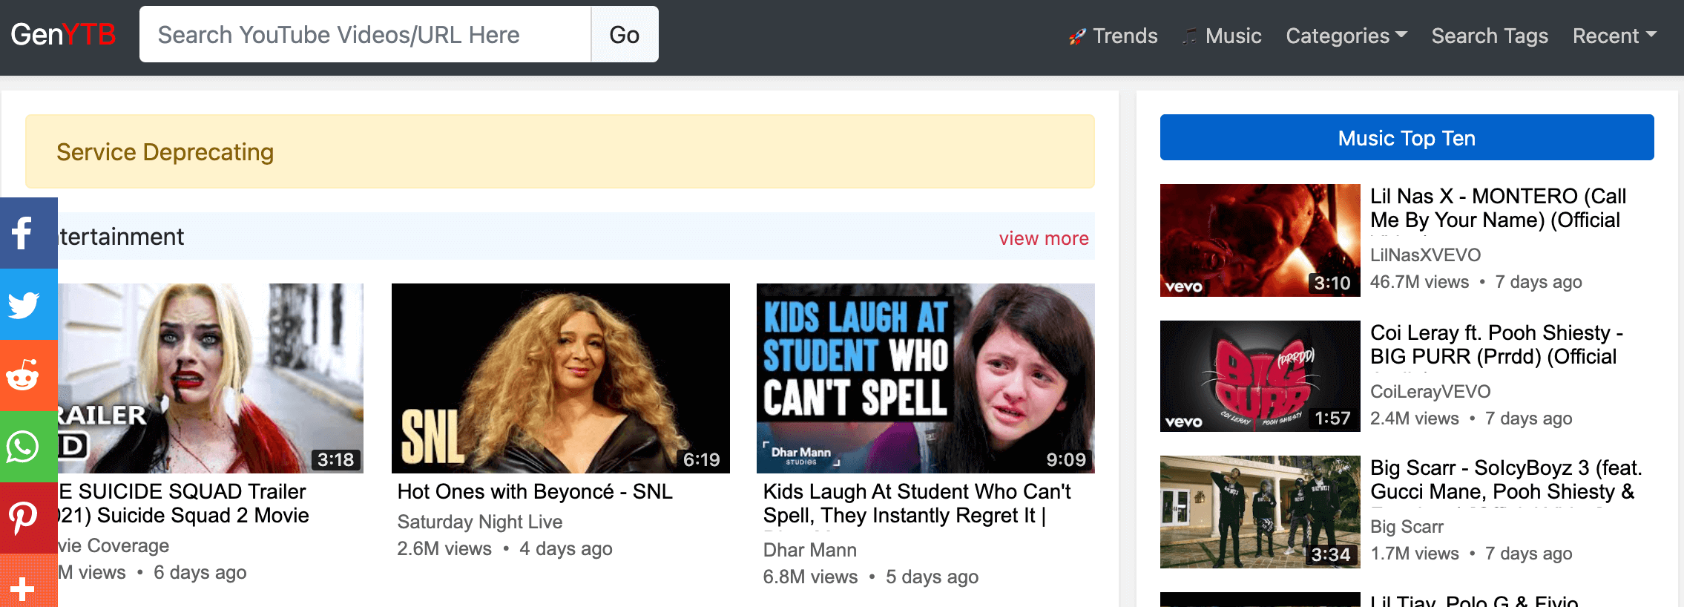Open Lil Nas X MONTERO title link
1684x607 pixels.
pyautogui.click(x=1498, y=208)
